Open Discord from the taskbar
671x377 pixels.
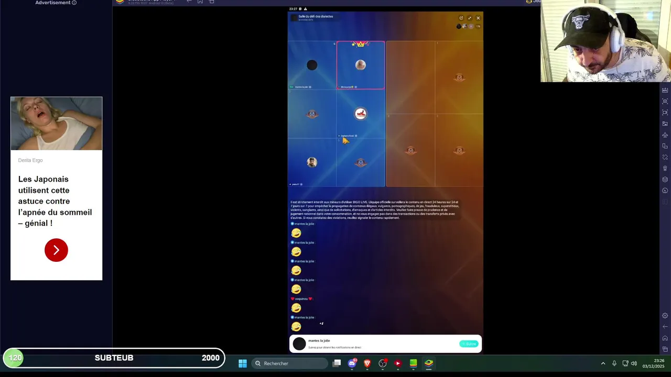click(x=352, y=363)
